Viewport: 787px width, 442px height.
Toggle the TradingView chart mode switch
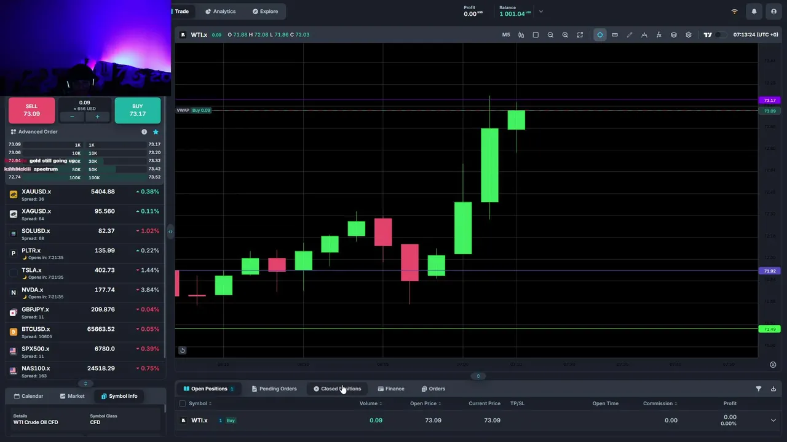pos(721,35)
